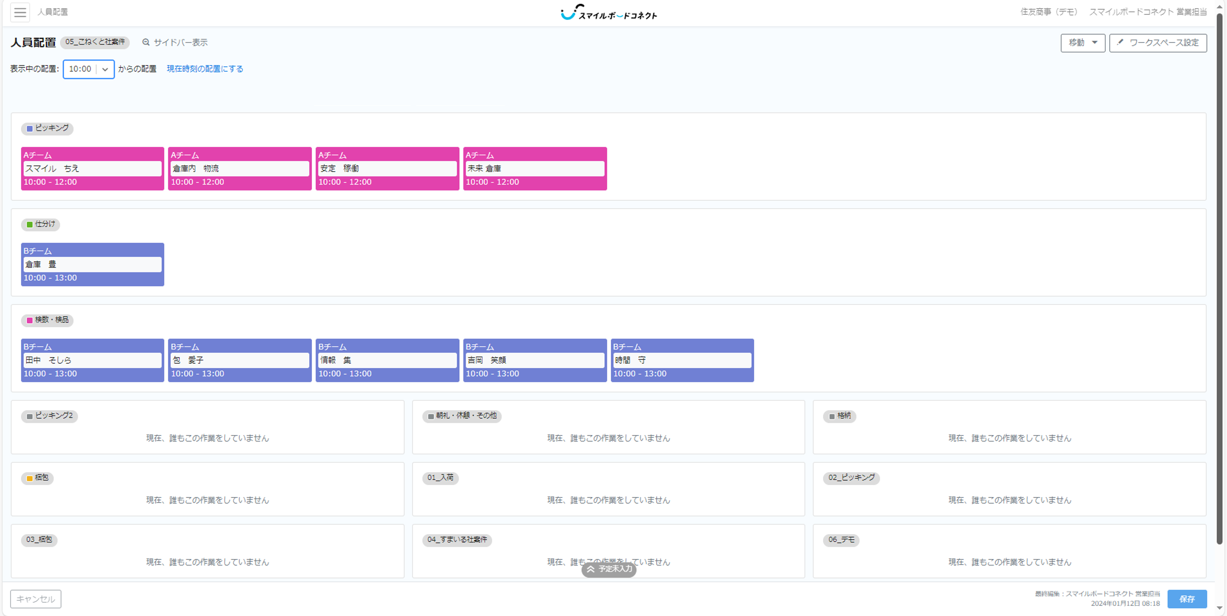Click the blue ピッキング color swatch
Screen dimensions: 1227x616
[30, 129]
